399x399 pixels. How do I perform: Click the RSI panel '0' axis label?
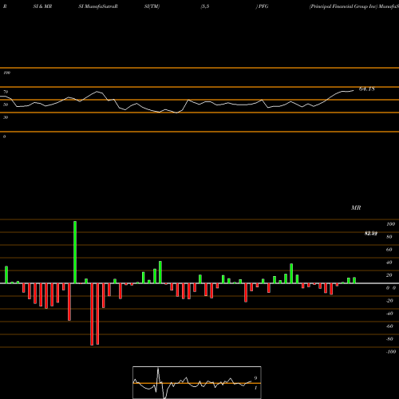[4, 136]
